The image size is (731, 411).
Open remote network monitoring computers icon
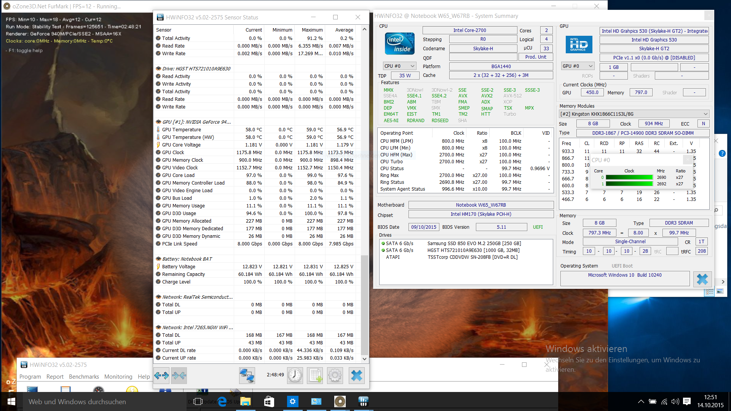click(x=247, y=376)
